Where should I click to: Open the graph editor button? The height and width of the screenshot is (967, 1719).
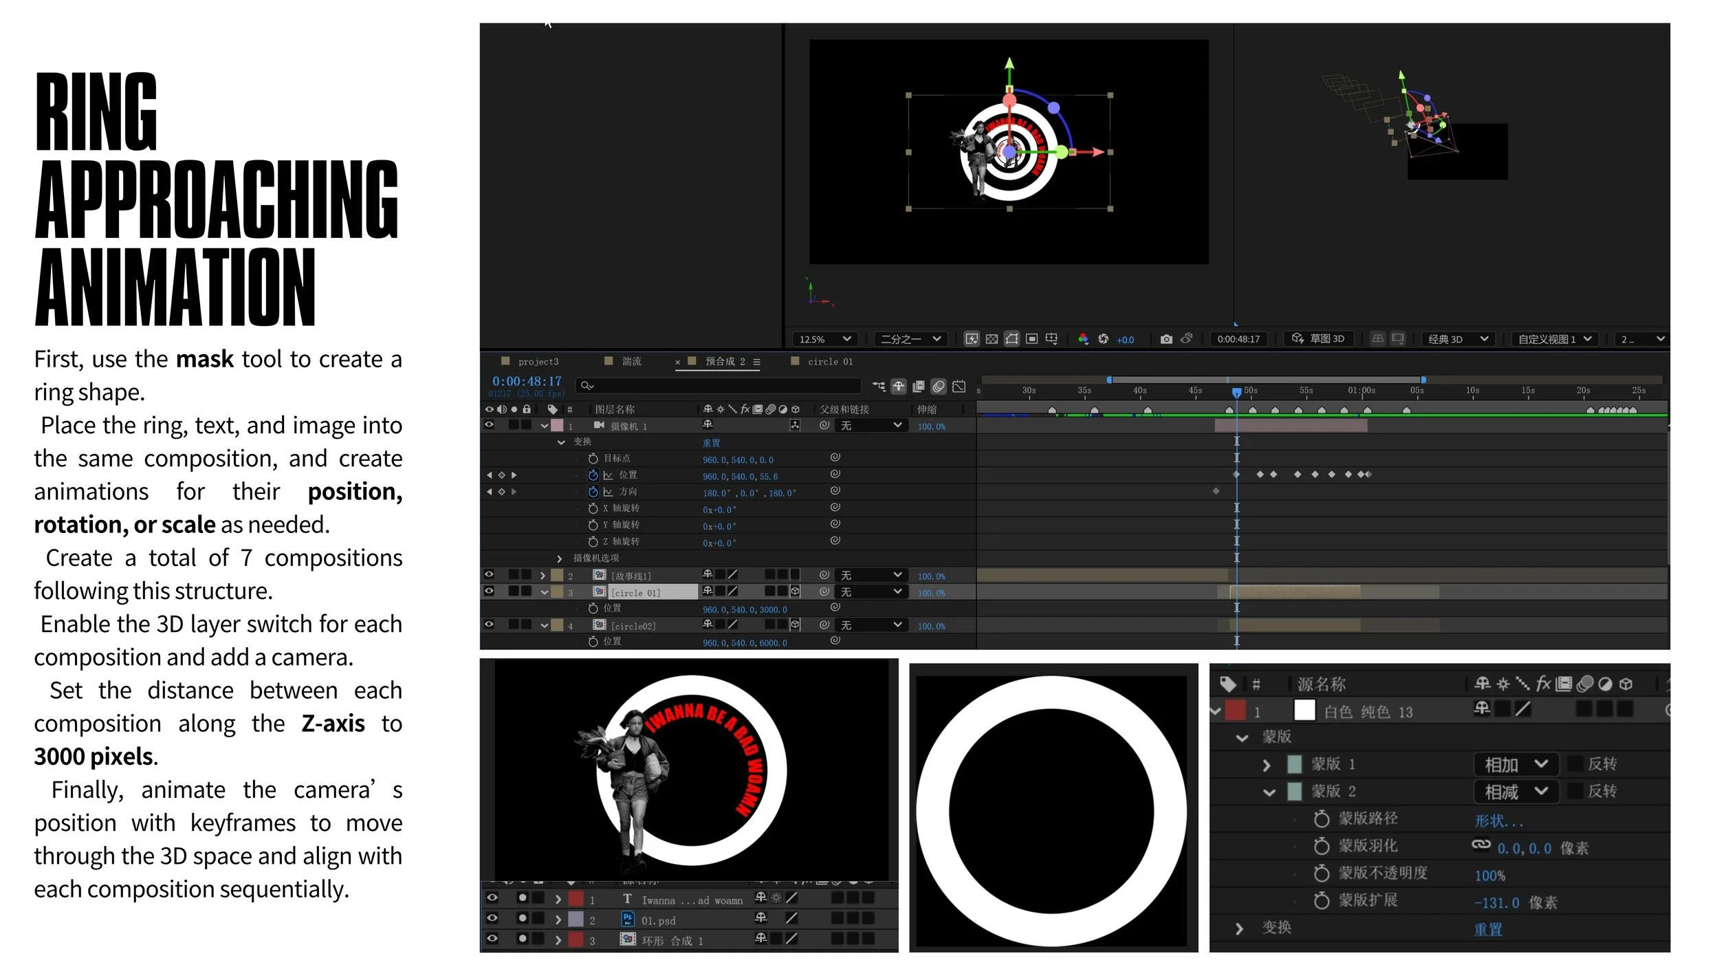pyautogui.click(x=959, y=387)
